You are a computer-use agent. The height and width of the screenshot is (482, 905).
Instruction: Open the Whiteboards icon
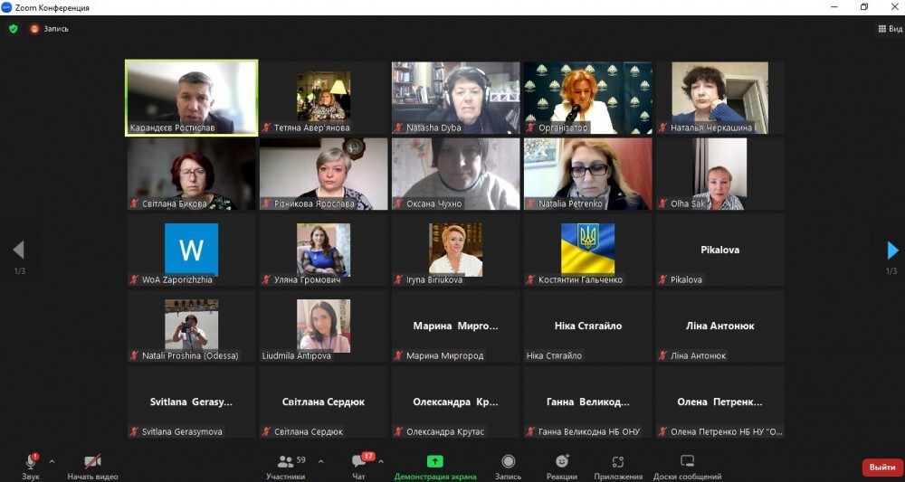point(687,461)
